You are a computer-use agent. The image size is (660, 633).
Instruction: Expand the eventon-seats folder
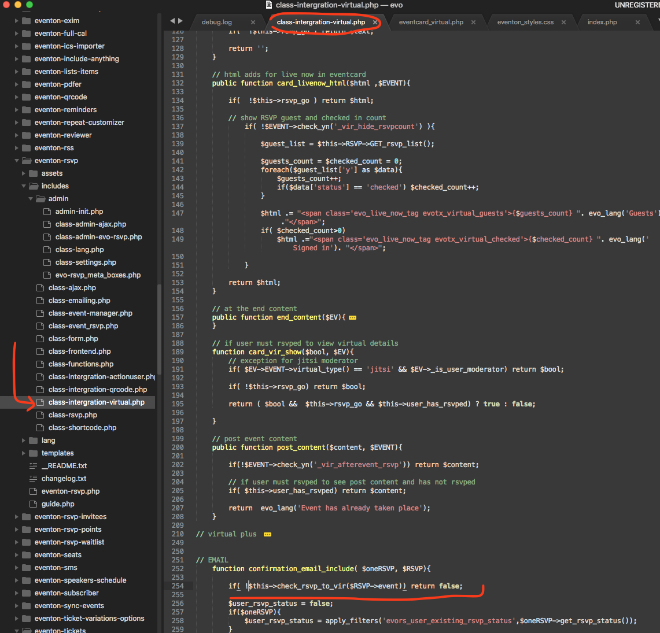tap(17, 555)
